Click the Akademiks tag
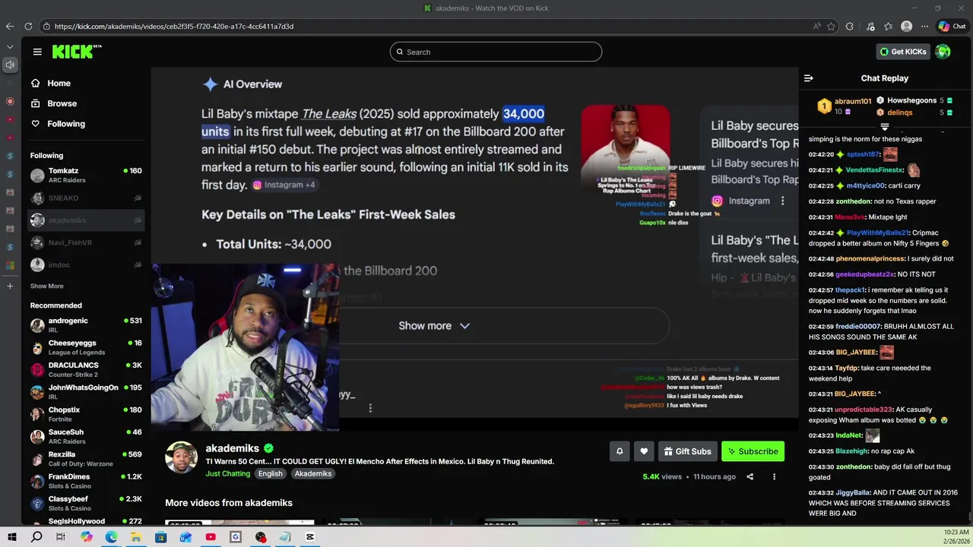 (x=313, y=473)
